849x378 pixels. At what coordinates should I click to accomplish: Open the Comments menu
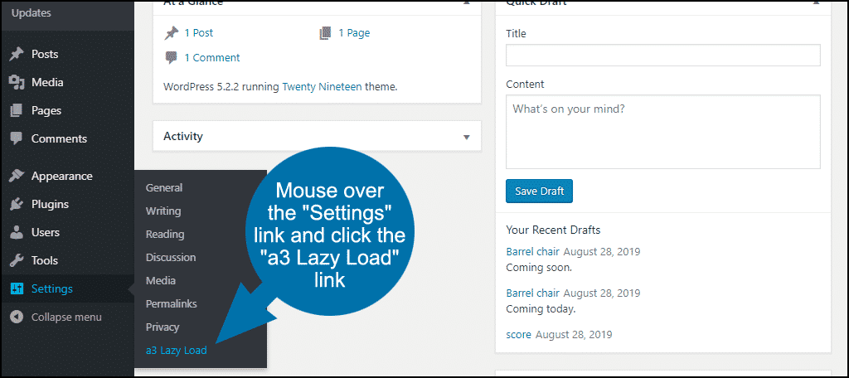tap(59, 138)
